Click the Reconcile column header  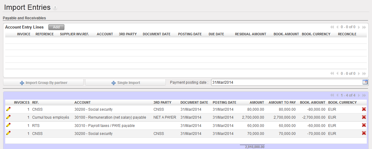347,34
